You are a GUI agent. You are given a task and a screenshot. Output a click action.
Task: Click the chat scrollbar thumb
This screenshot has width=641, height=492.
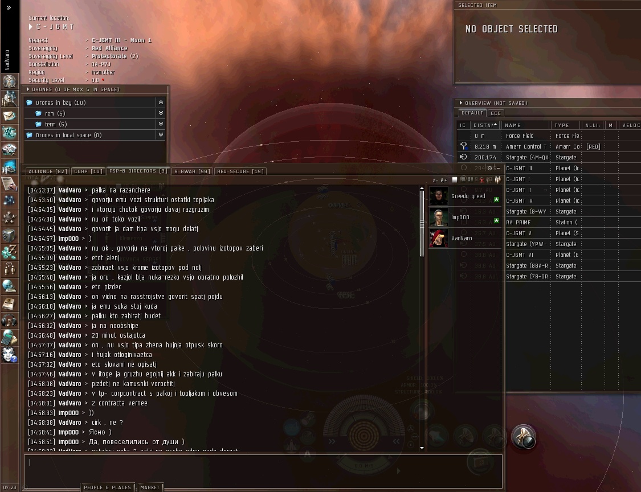click(x=422, y=223)
